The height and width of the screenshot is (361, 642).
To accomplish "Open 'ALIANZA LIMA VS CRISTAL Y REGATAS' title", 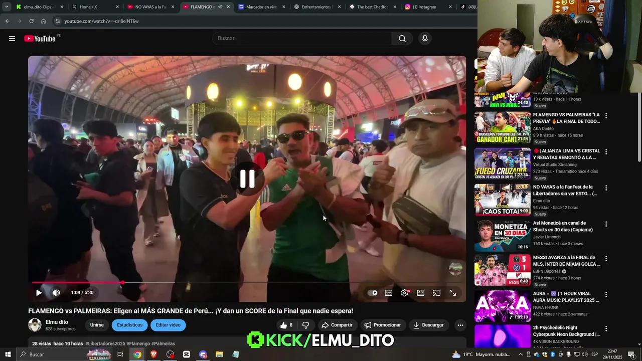I will point(566,154).
